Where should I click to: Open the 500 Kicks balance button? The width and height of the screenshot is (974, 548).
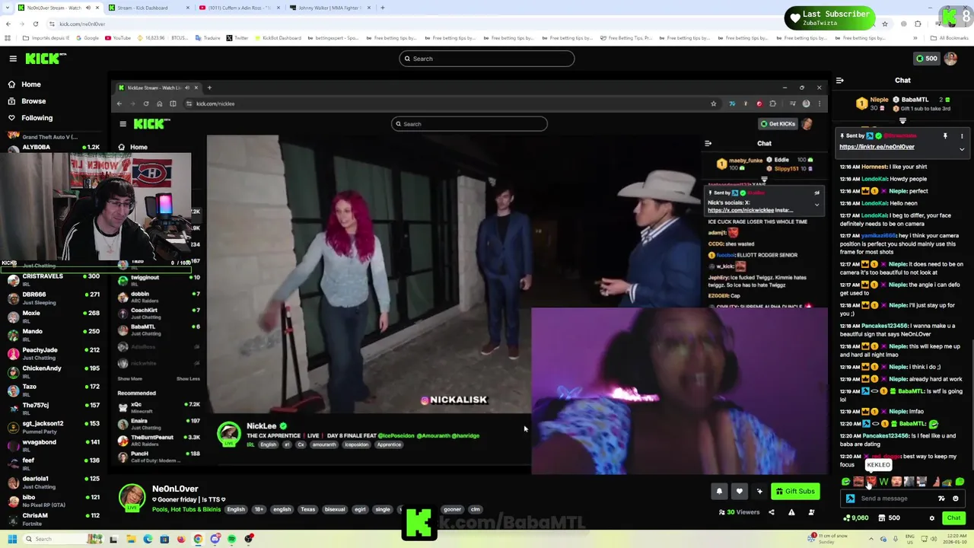coord(926,59)
